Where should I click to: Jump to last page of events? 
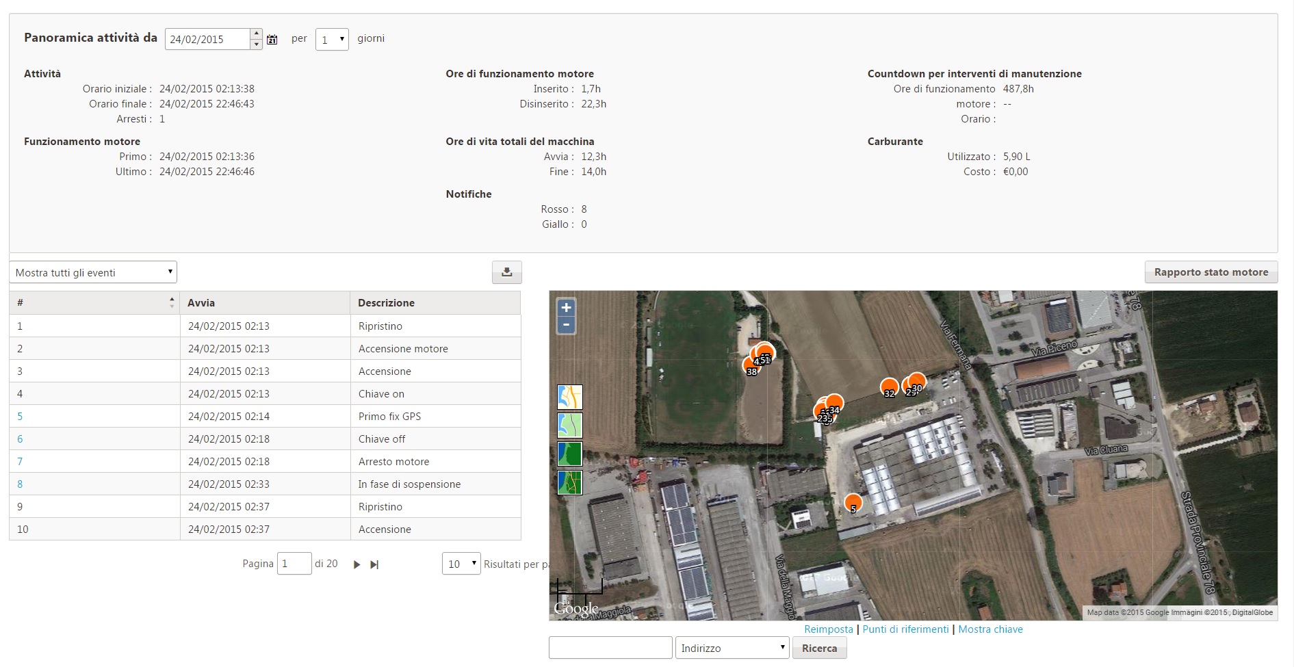[374, 564]
